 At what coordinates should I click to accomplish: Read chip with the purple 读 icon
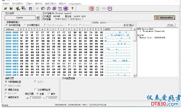point(66,9)
